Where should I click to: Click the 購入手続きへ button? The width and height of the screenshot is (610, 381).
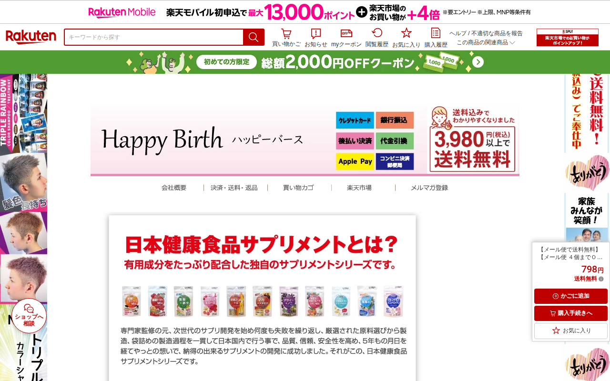(571, 313)
